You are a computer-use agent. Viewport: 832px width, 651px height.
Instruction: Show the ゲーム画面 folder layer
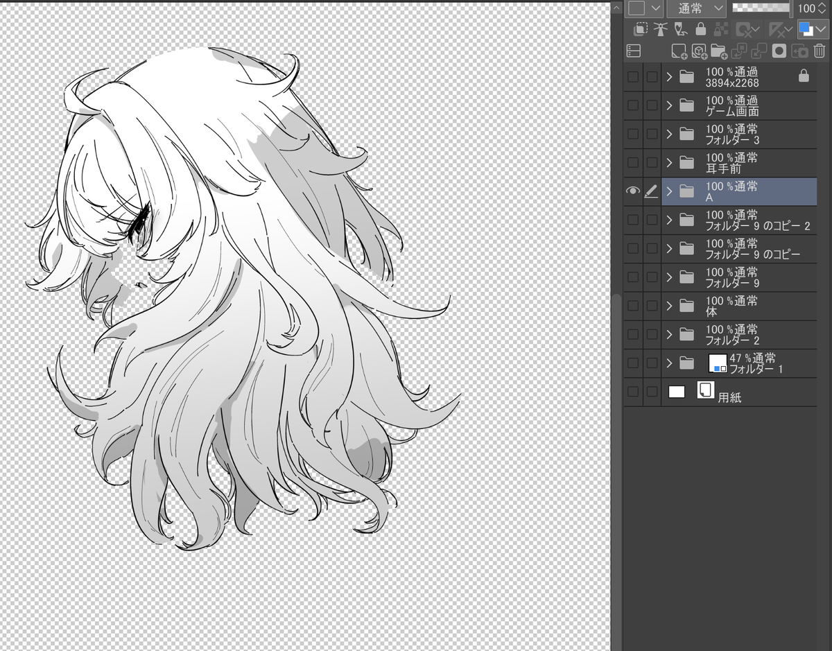pos(633,105)
